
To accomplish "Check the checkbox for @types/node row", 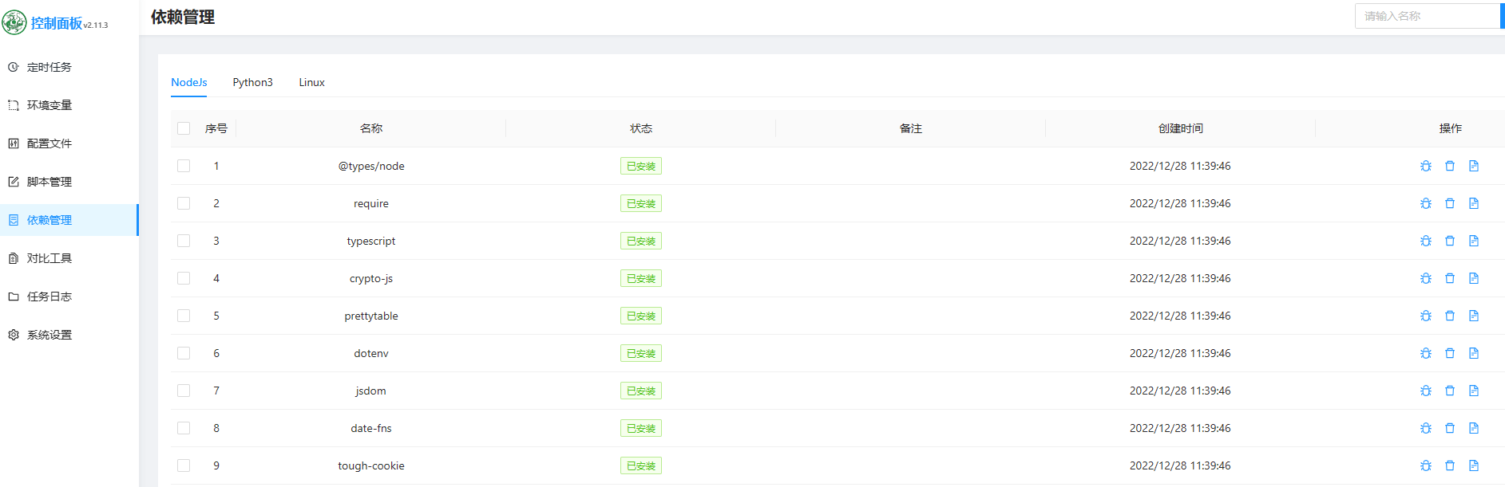I will pyautogui.click(x=184, y=166).
